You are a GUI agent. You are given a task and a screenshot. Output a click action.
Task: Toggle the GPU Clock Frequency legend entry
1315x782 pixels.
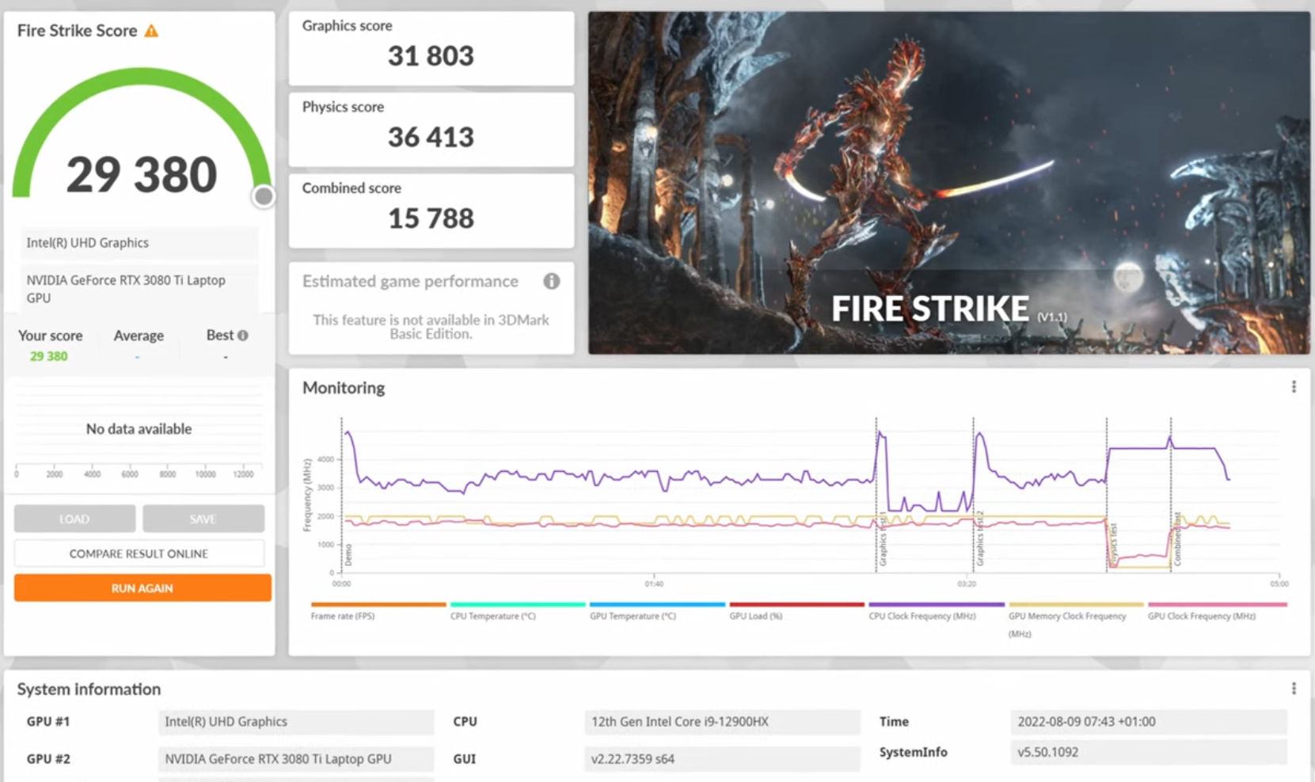pyautogui.click(x=1217, y=611)
